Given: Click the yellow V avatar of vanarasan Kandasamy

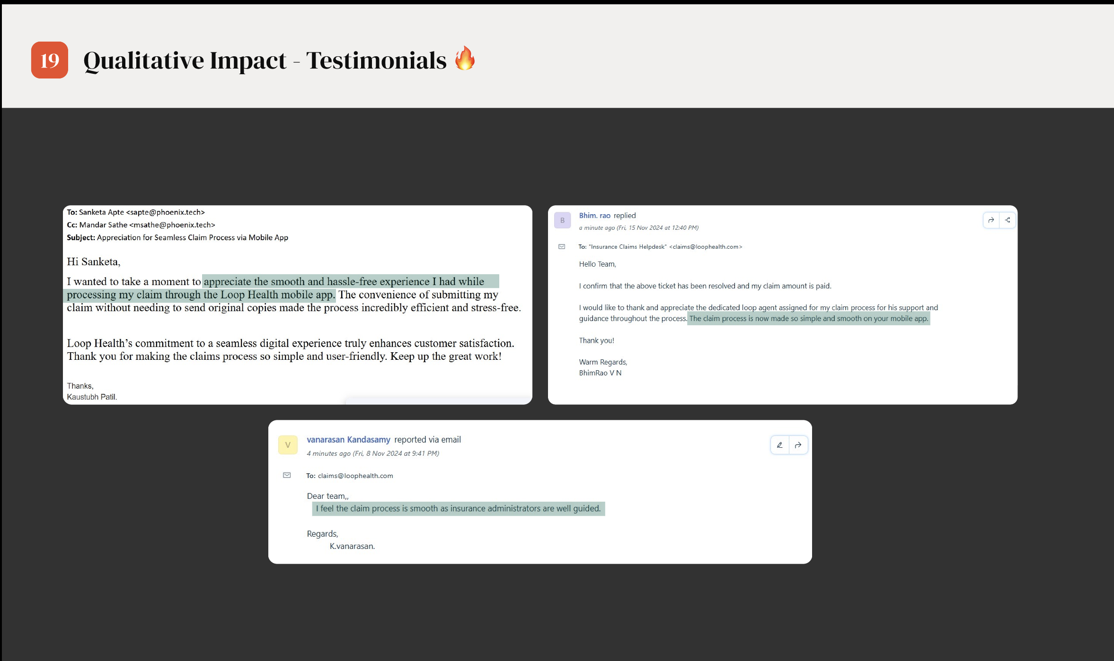Looking at the screenshot, I should (x=288, y=445).
